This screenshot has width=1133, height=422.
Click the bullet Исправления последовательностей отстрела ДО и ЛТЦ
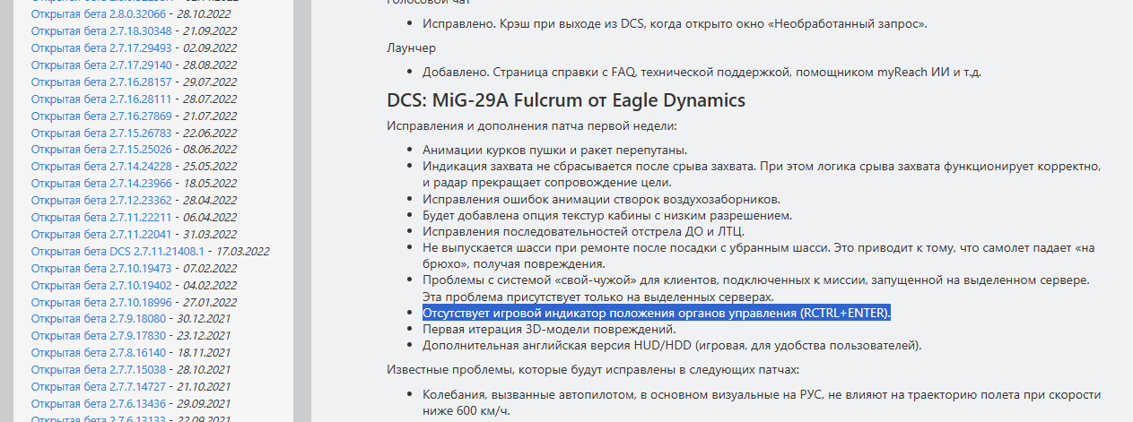[x=584, y=231]
